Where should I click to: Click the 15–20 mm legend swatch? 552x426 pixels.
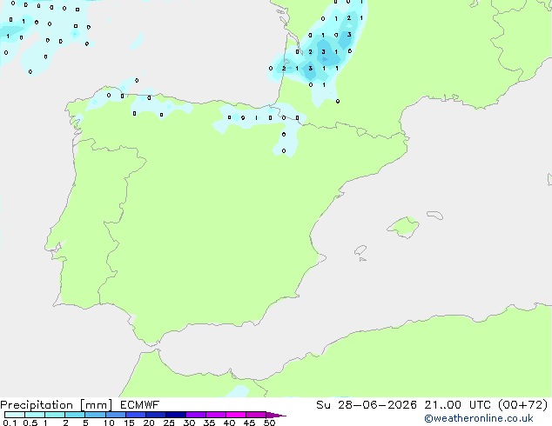tap(136, 415)
